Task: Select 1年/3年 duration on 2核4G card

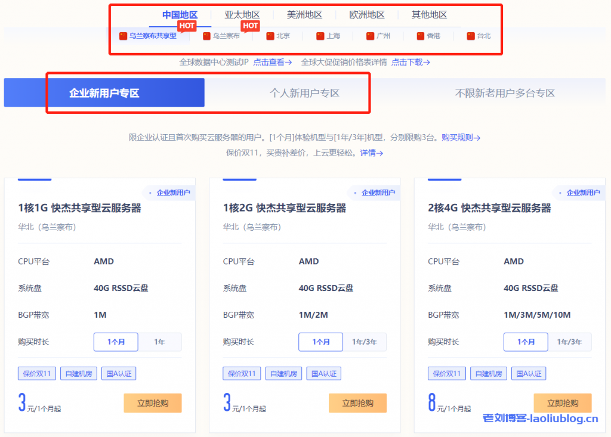Action: pos(570,342)
